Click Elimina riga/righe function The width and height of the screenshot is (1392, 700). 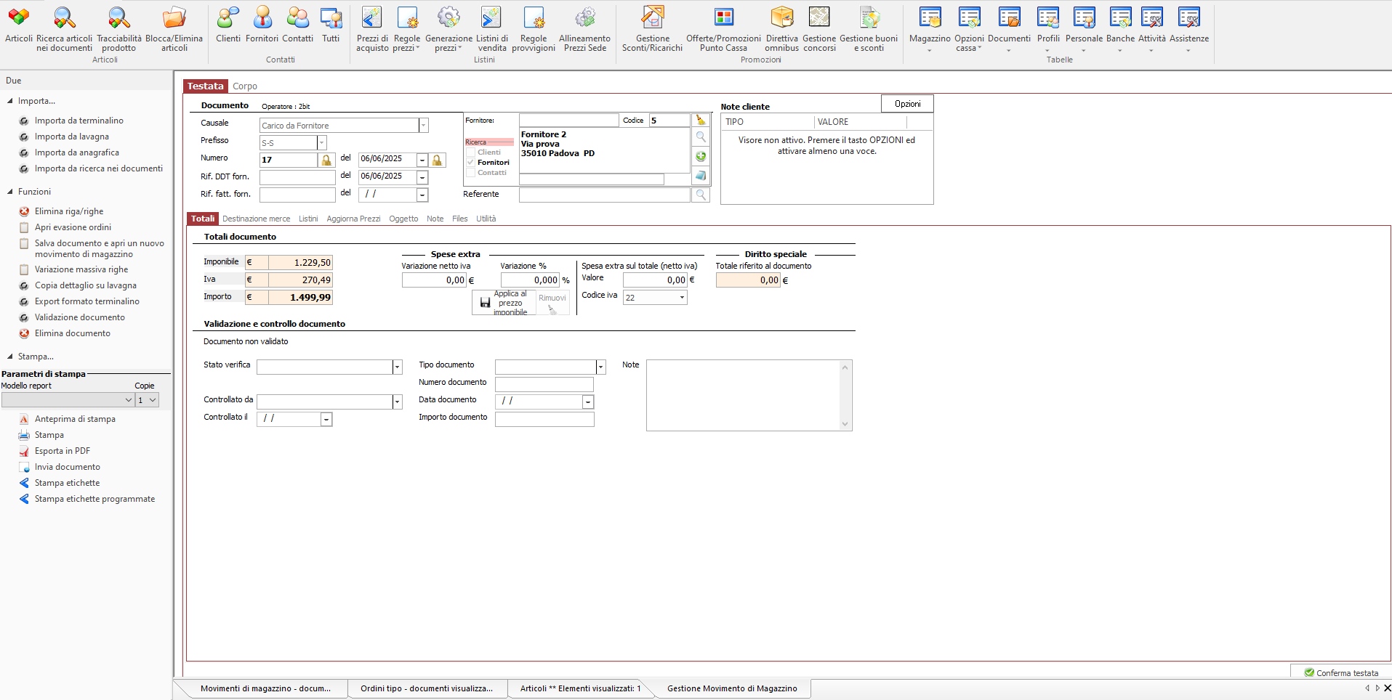point(69,211)
